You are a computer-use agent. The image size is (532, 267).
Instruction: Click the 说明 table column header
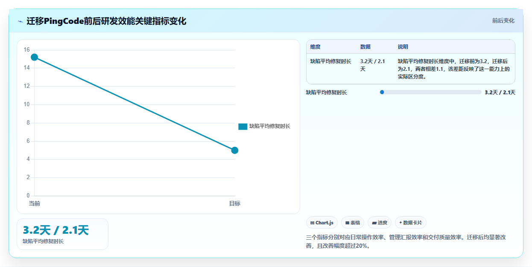tap(403, 47)
